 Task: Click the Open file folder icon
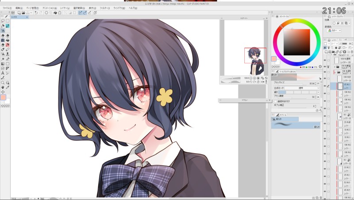(x=23, y=13)
